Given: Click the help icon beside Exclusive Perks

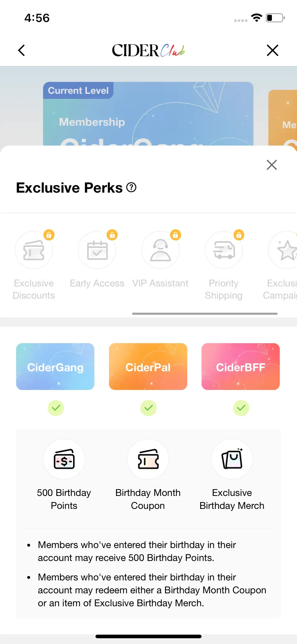Looking at the screenshot, I should pyautogui.click(x=132, y=187).
